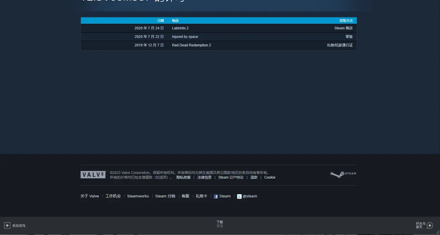Screen dimensions: 440x235
Task: Open the 礼物卡 link
Action: 201,196
